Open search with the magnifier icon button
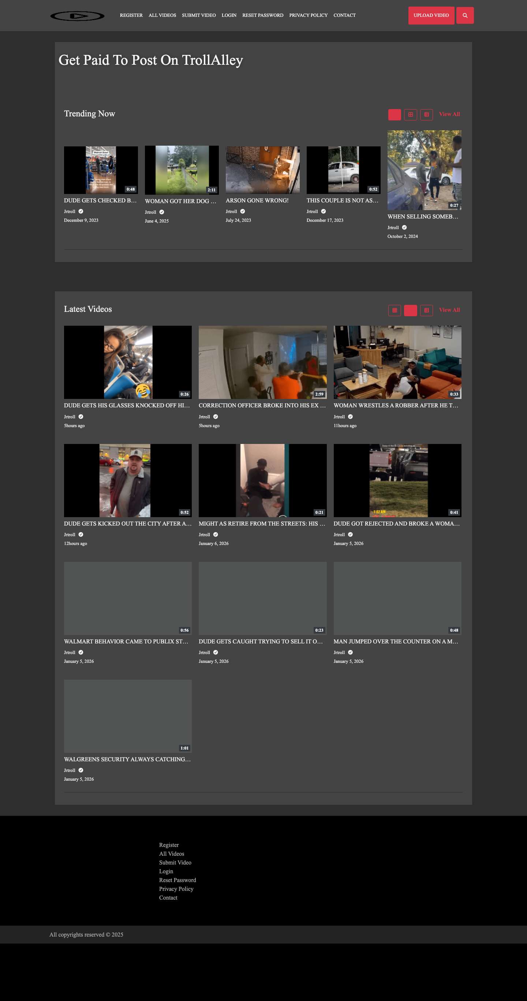This screenshot has height=1001, width=527. pos(465,15)
